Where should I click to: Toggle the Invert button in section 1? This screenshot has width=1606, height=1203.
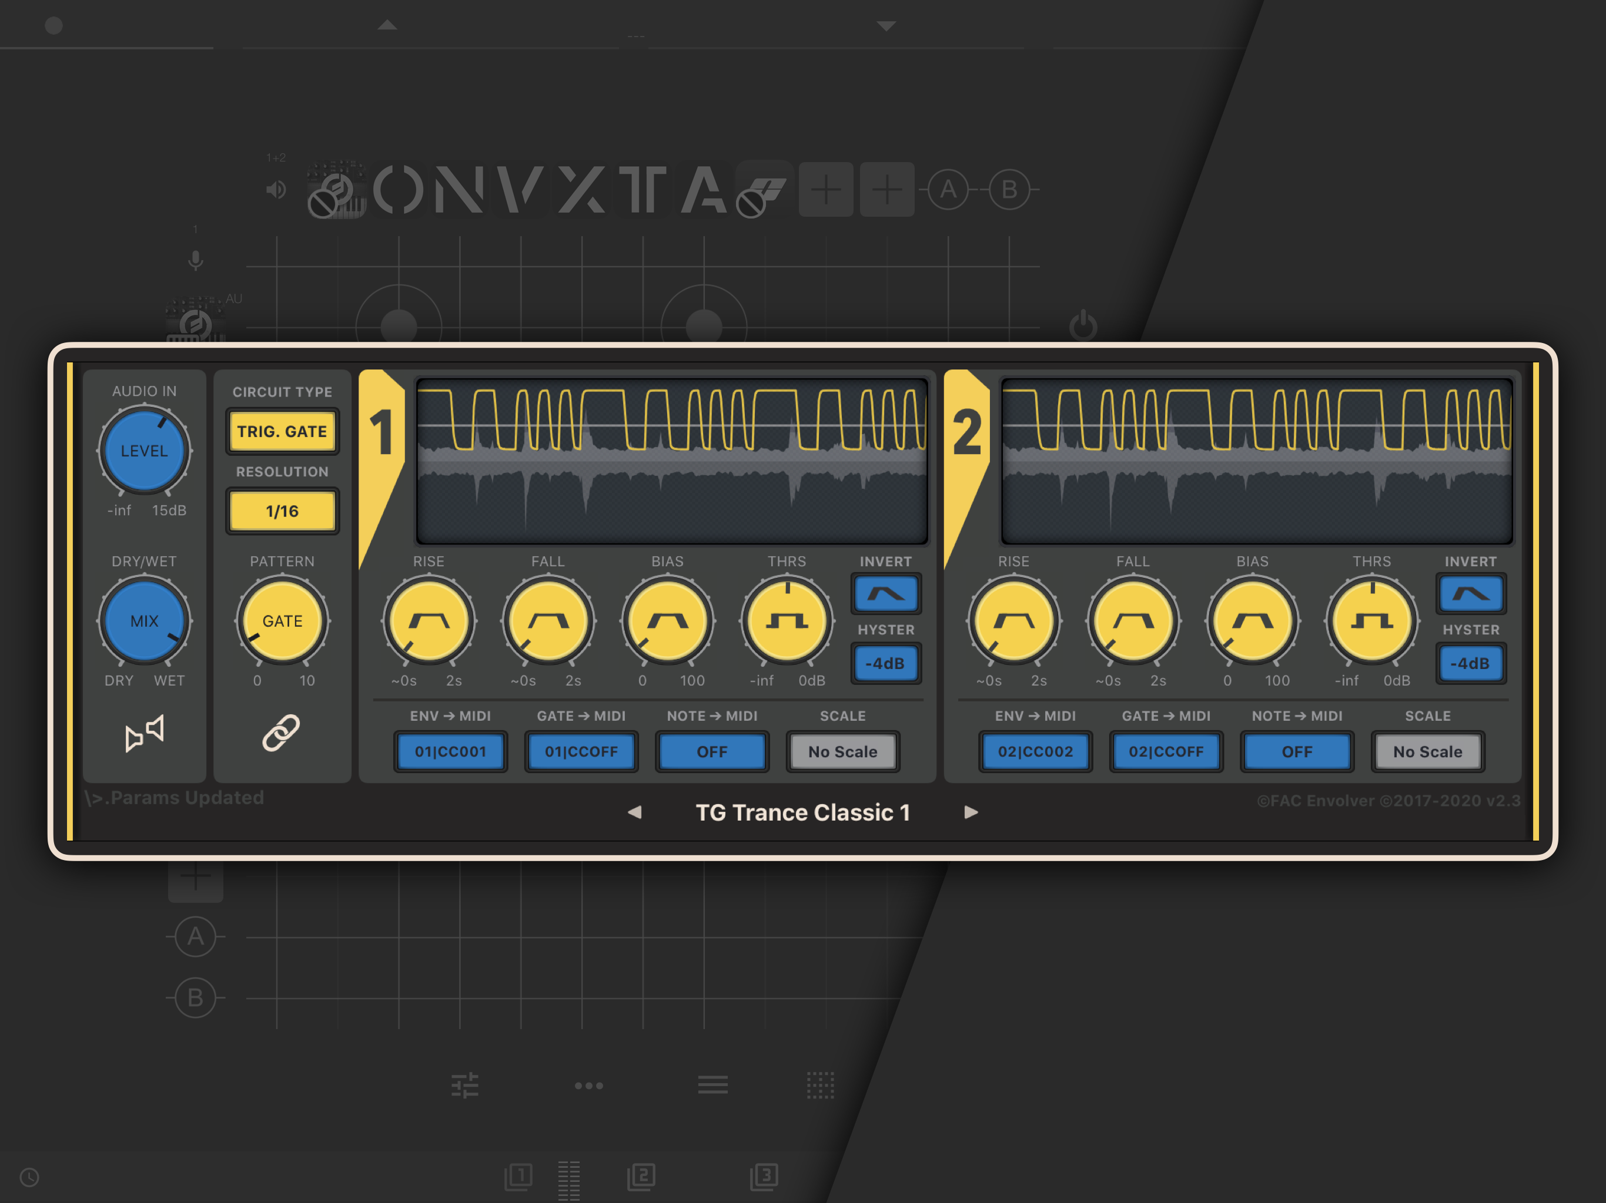point(886,594)
